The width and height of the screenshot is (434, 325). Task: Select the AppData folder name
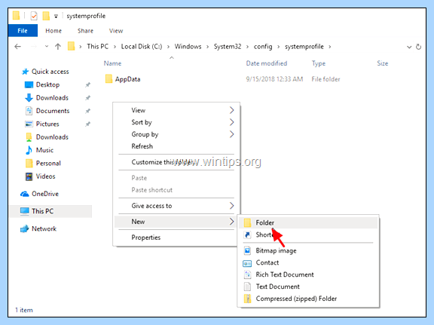click(127, 79)
